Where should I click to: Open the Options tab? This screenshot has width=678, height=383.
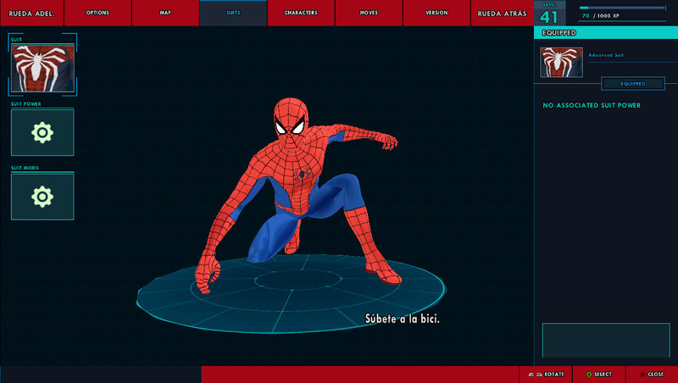97,13
